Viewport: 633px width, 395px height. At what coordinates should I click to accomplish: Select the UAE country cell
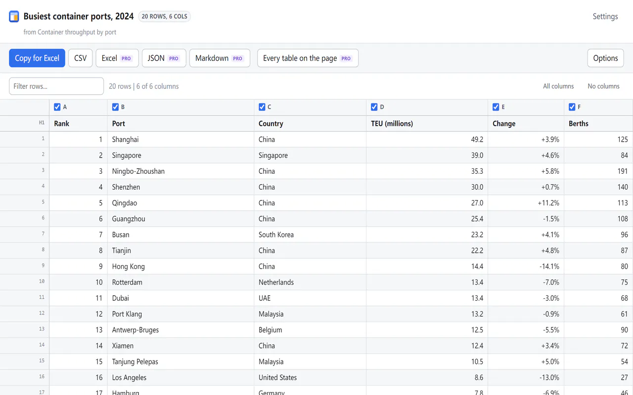310,298
